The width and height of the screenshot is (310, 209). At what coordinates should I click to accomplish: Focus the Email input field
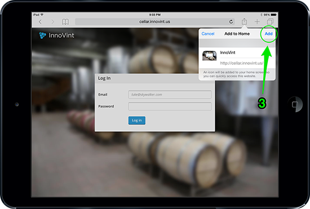[x=170, y=95]
